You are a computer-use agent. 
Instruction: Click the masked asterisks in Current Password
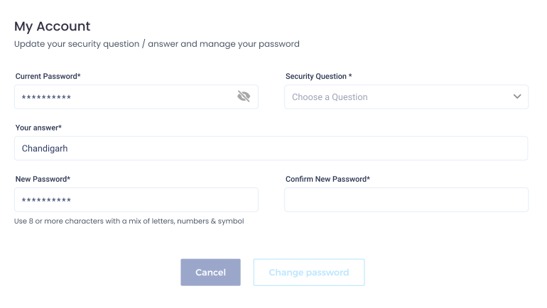[46, 97]
